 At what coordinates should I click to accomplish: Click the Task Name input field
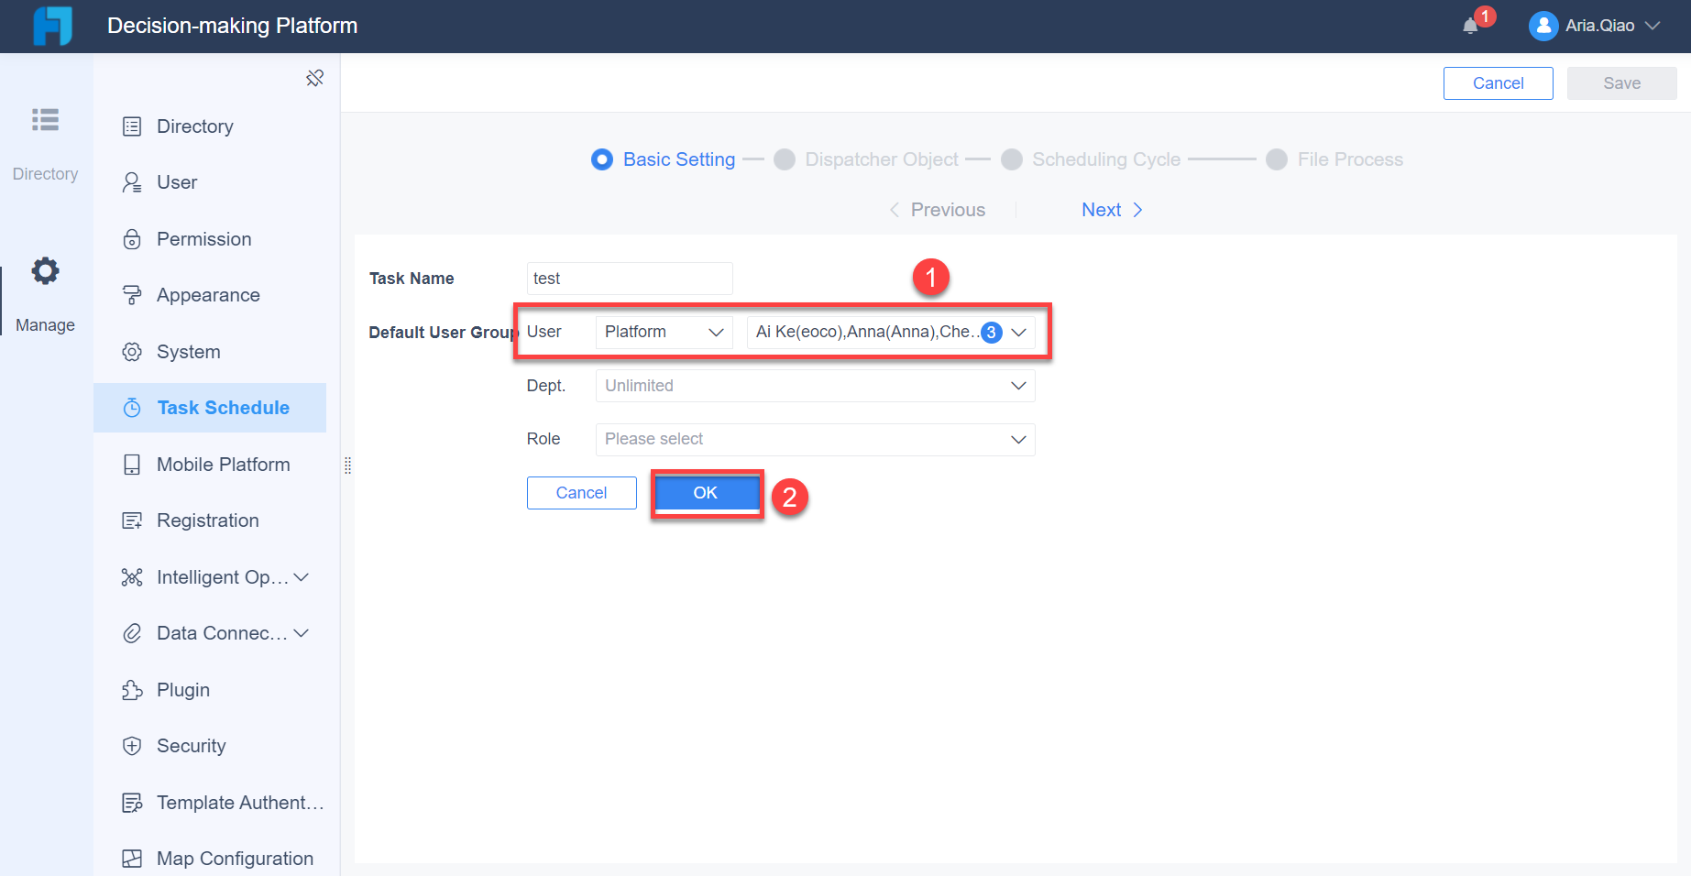point(629,278)
